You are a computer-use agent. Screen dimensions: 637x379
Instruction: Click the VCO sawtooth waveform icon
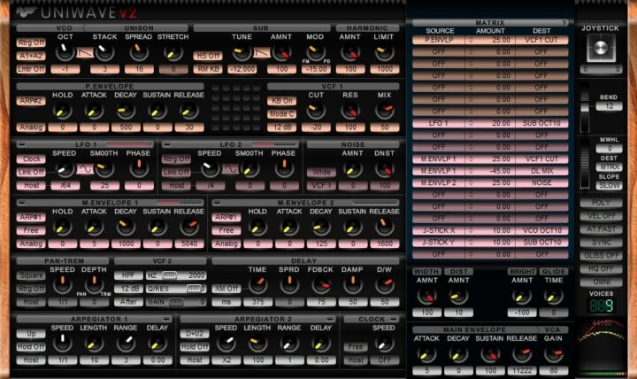[x=84, y=53]
